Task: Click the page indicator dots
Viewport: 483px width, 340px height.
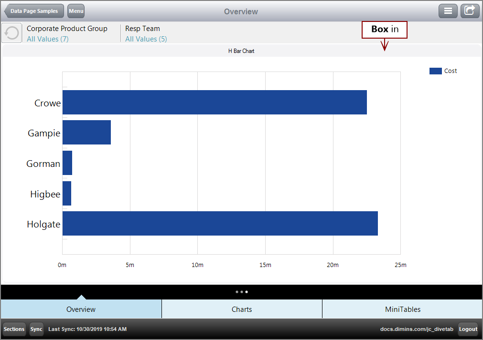Action: coord(241,292)
